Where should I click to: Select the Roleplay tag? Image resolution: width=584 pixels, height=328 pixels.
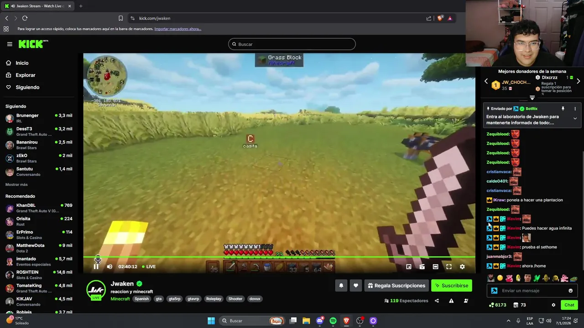coord(214,299)
